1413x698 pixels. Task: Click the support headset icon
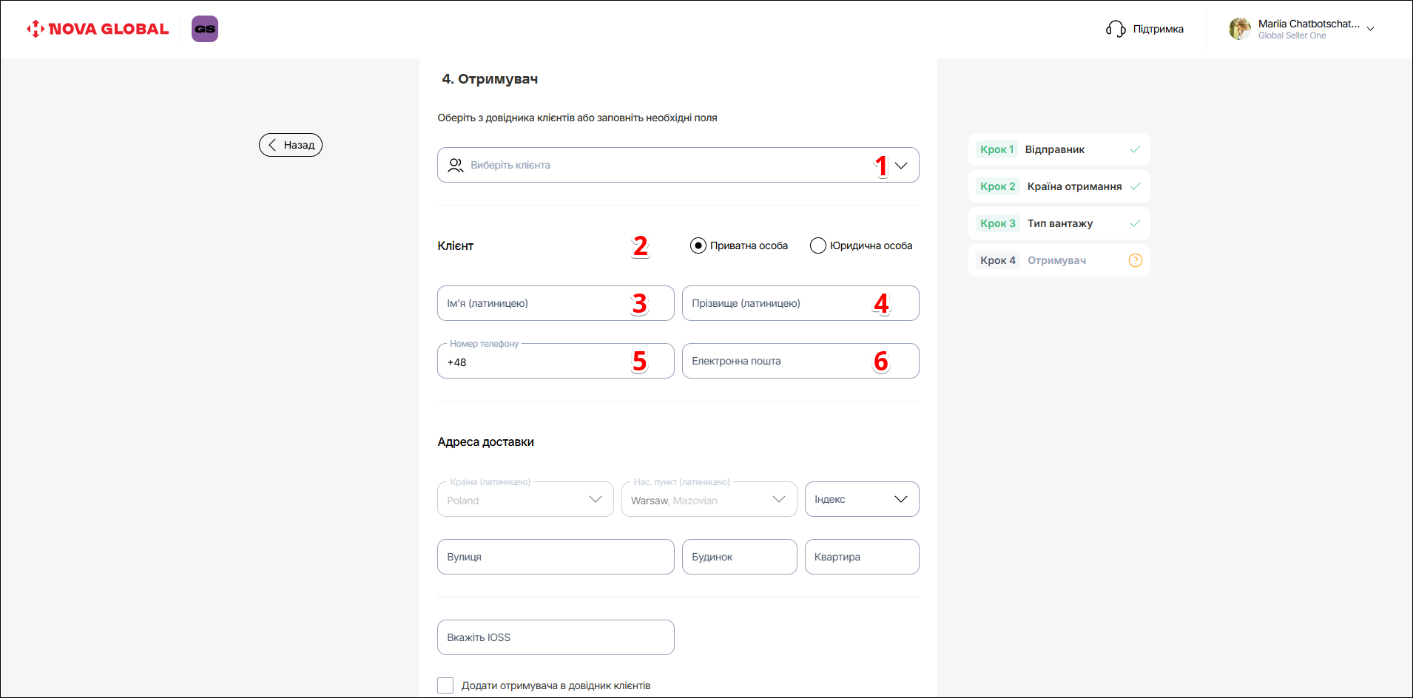point(1115,29)
